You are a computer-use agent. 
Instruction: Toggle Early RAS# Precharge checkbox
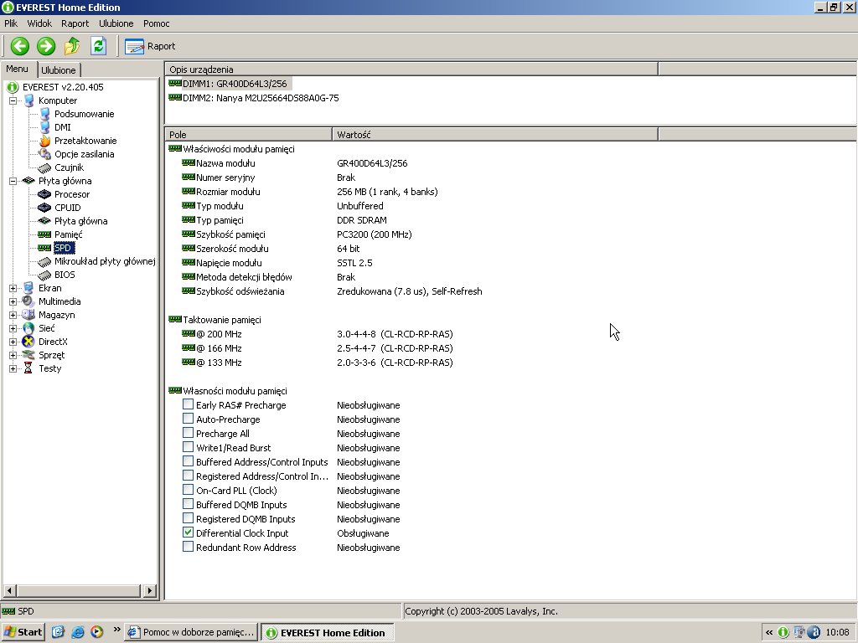pos(188,404)
